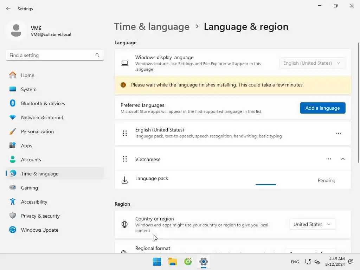This screenshot has height=270, width=360.
Task: Click the Network wifi icon
Action: click(13, 117)
